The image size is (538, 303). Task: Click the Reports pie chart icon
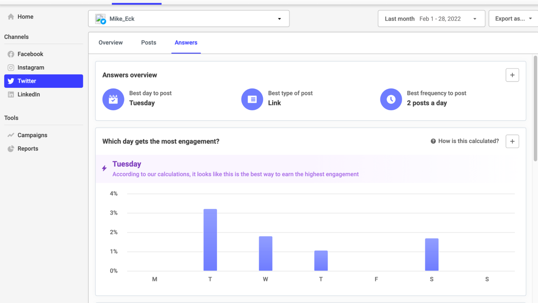click(11, 149)
